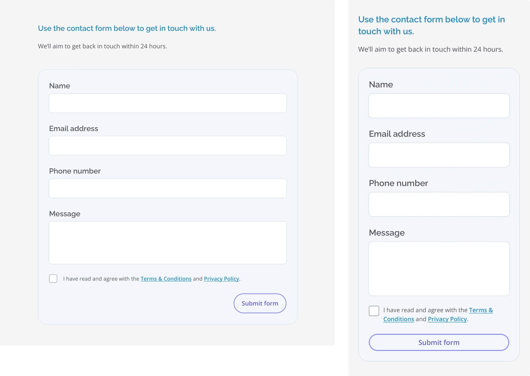Viewport: 530px width, 376px height.
Task: Click the Name field in mobile form
Action: 439,106
